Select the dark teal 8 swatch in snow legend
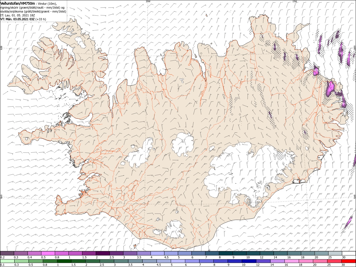Screen dimensions: 356x267 (x=226, y=253)
